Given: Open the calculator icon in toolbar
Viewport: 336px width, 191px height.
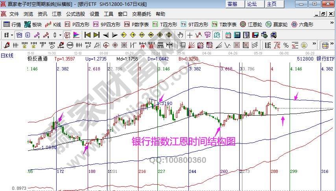Looking at the screenshot, I should [x=237, y=35].
